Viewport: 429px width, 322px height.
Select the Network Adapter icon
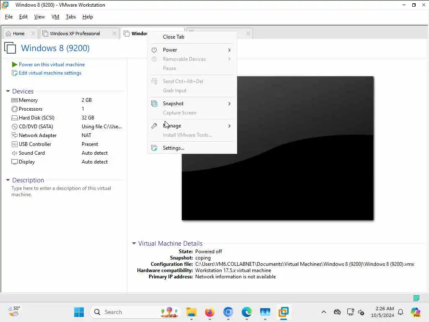[x=15, y=135]
